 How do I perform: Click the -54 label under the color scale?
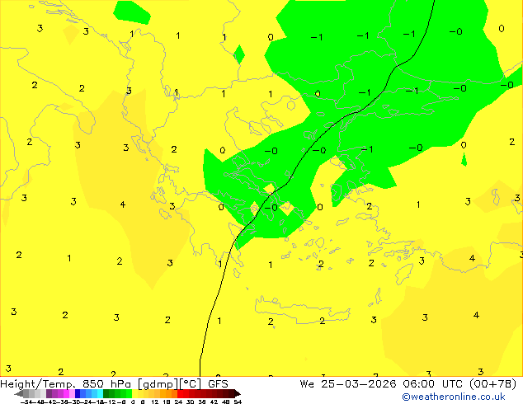(26, 402)
